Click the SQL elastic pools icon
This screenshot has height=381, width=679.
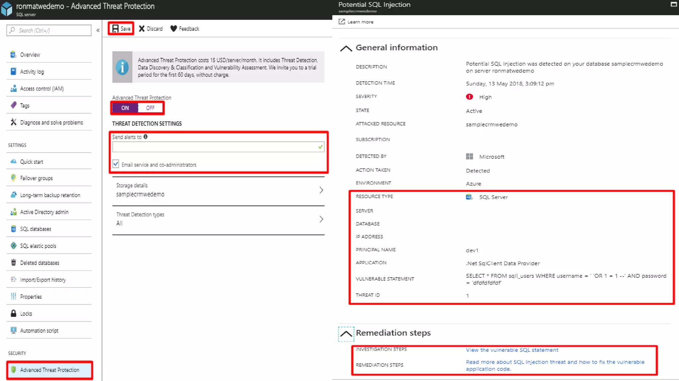tap(13, 246)
